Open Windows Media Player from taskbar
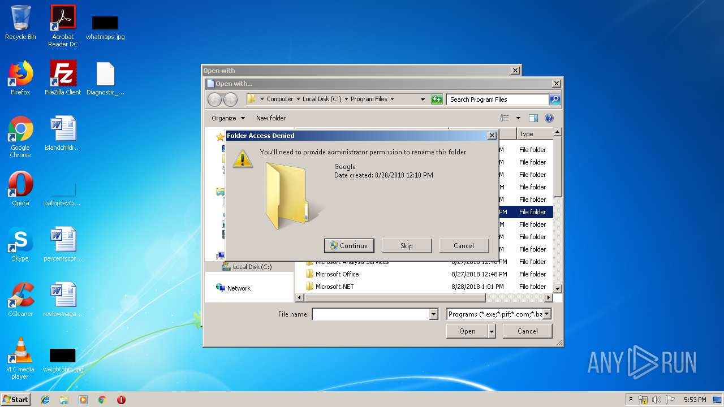 click(x=83, y=400)
